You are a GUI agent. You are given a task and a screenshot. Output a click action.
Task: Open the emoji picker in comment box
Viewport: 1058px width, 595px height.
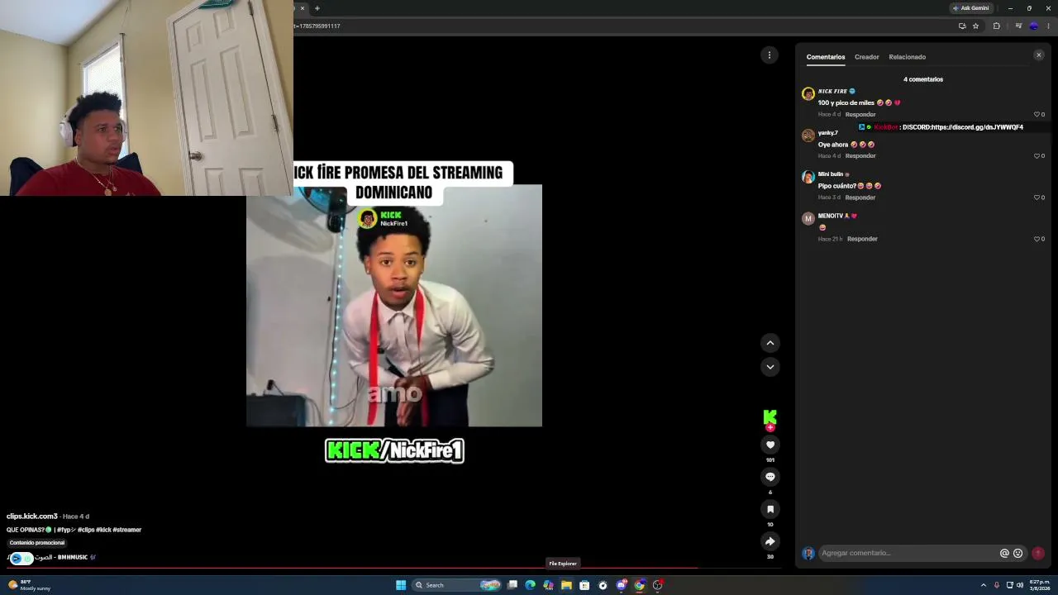pyautogui.click(x=1018, y=554)
